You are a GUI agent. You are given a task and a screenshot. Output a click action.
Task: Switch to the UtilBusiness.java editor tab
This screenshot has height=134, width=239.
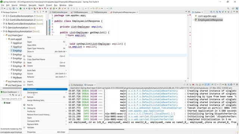click(80, 12)
